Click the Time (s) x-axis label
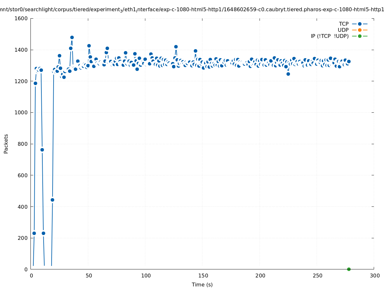Screen dimensions: 384x289 tap(202, 285)
